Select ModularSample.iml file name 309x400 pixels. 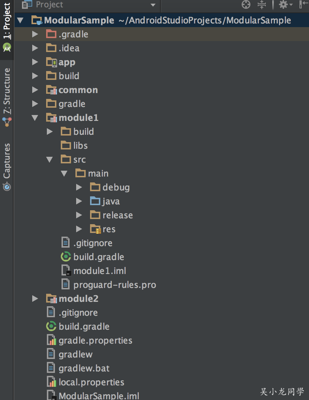point(99,396)
